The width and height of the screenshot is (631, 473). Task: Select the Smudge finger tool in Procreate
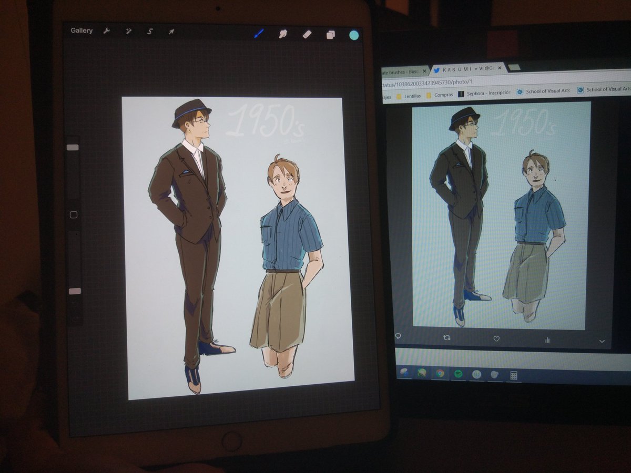coord(283,34)
